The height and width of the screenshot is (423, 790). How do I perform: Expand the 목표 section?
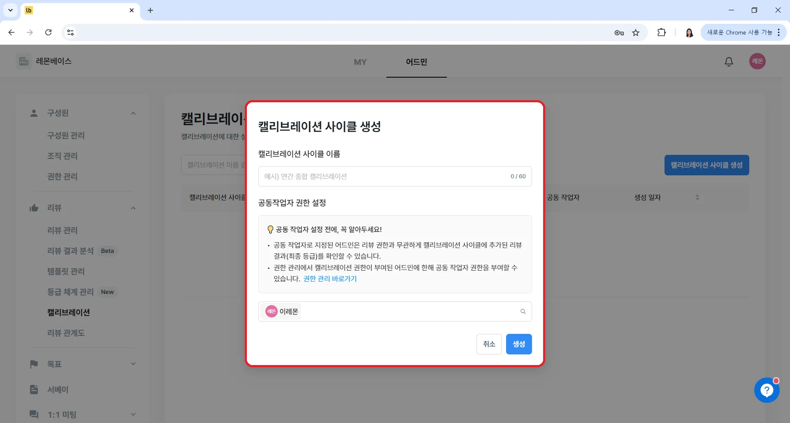coord(133,364)
